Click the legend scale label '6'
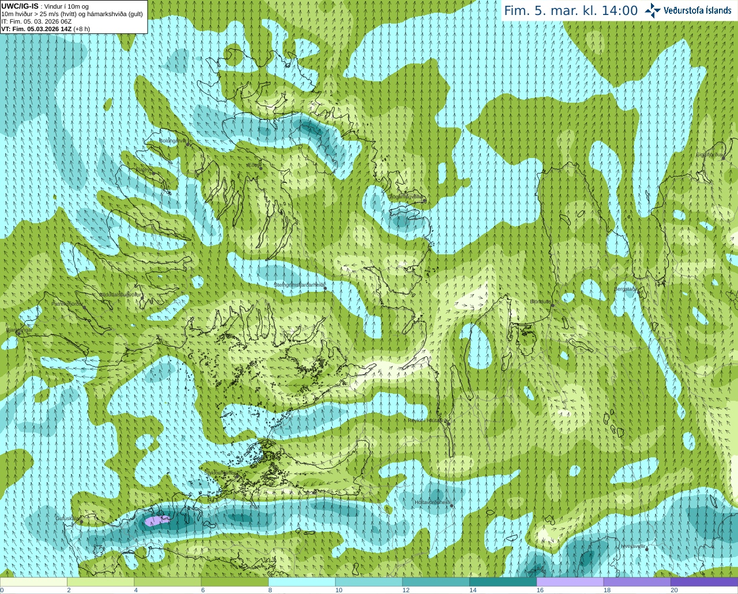738x594 pixels. [x=203, y=590]
